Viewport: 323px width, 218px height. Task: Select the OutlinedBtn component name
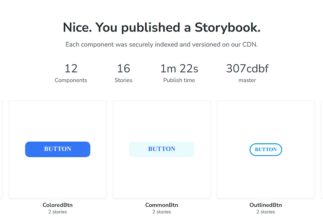point(266,205)
